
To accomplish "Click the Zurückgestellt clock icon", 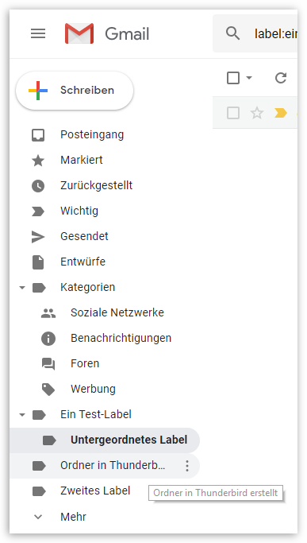I will coord(38,185).
